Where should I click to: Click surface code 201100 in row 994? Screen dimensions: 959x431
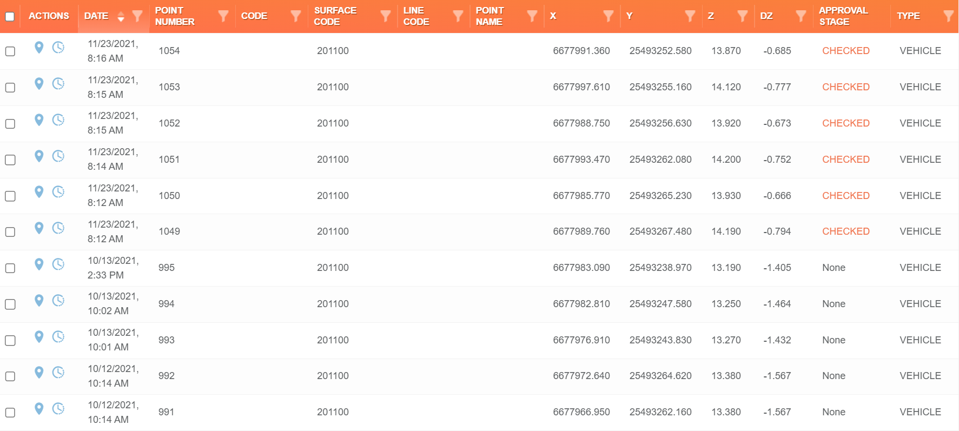pyautogui.click(x=333, y=304)
